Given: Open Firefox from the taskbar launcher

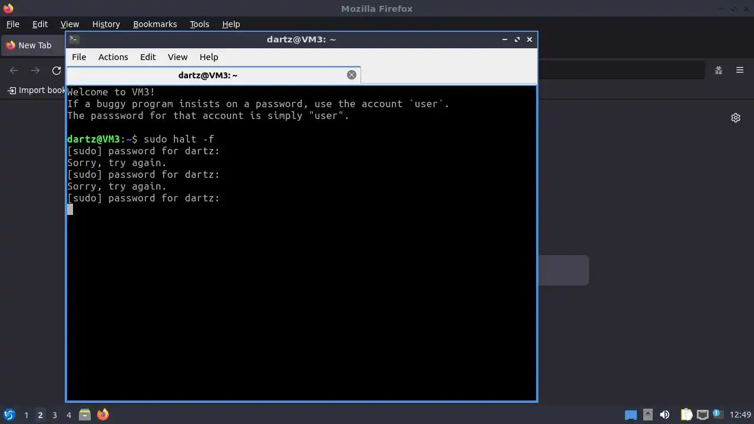Looking at the screenshot, I should point(103,415).
